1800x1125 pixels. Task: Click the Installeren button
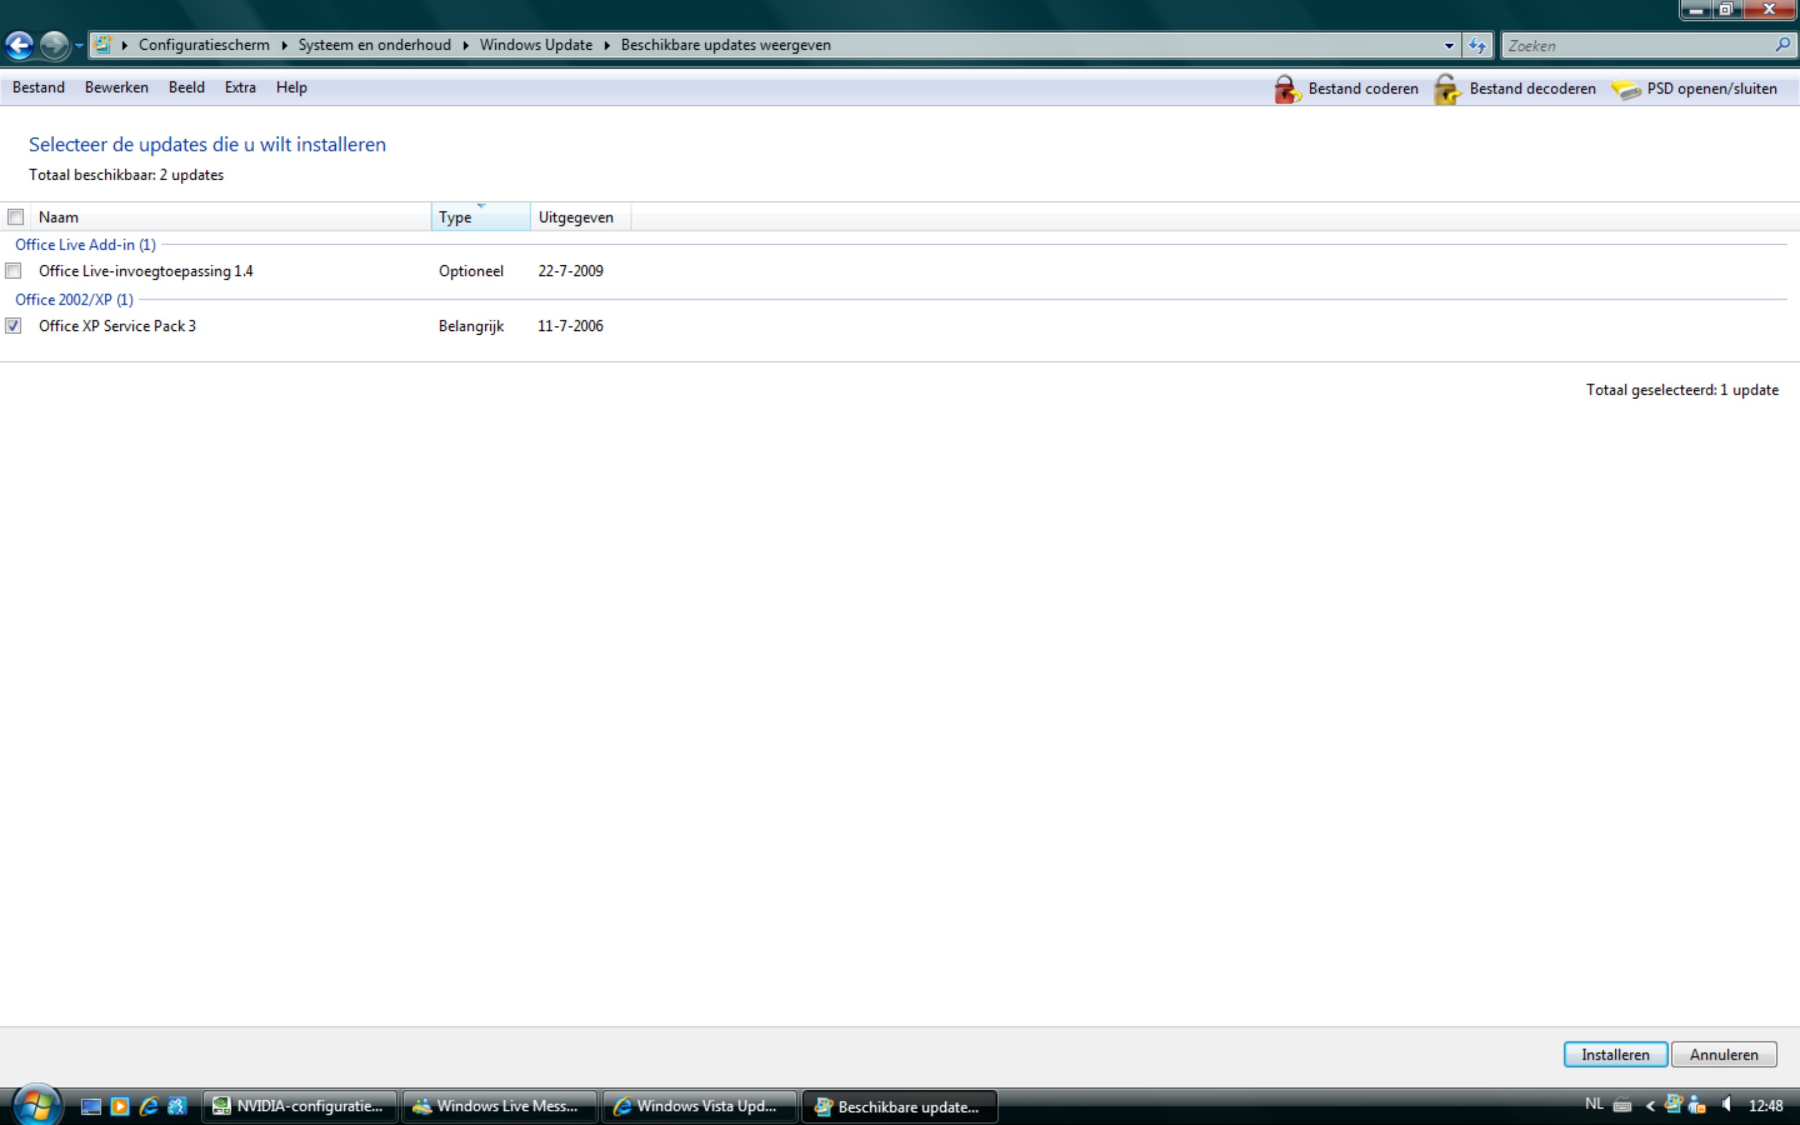click(1616, 1054)
